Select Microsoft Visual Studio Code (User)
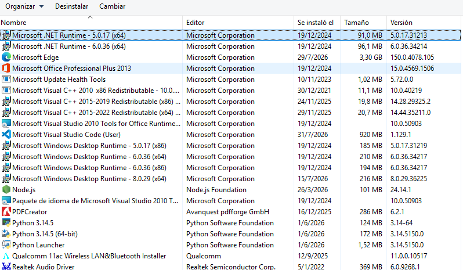Image resolution: width=463 pixels, height=270 pixels. [67, 134]
